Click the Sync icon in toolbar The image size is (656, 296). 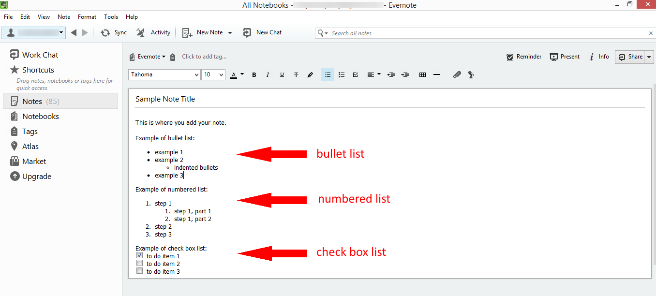tap(105, 33)
